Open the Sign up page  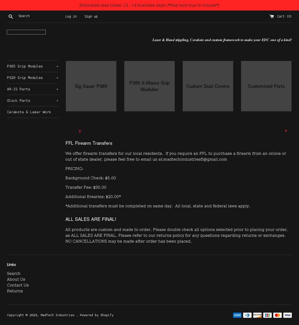tap(91, 16)
